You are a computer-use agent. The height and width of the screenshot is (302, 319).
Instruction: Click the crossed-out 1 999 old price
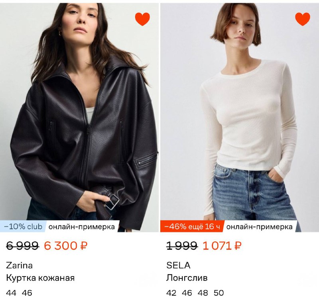point(181,246)
